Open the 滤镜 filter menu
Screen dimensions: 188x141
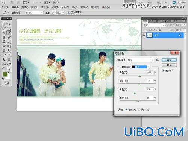tap(55, 7)
